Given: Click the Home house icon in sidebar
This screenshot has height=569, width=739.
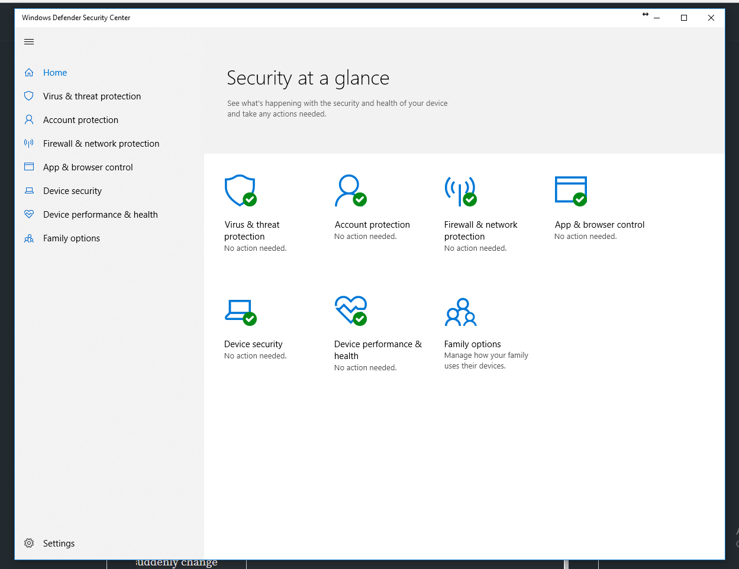Looking at the screenshot, I should click(x=29, y=73).
